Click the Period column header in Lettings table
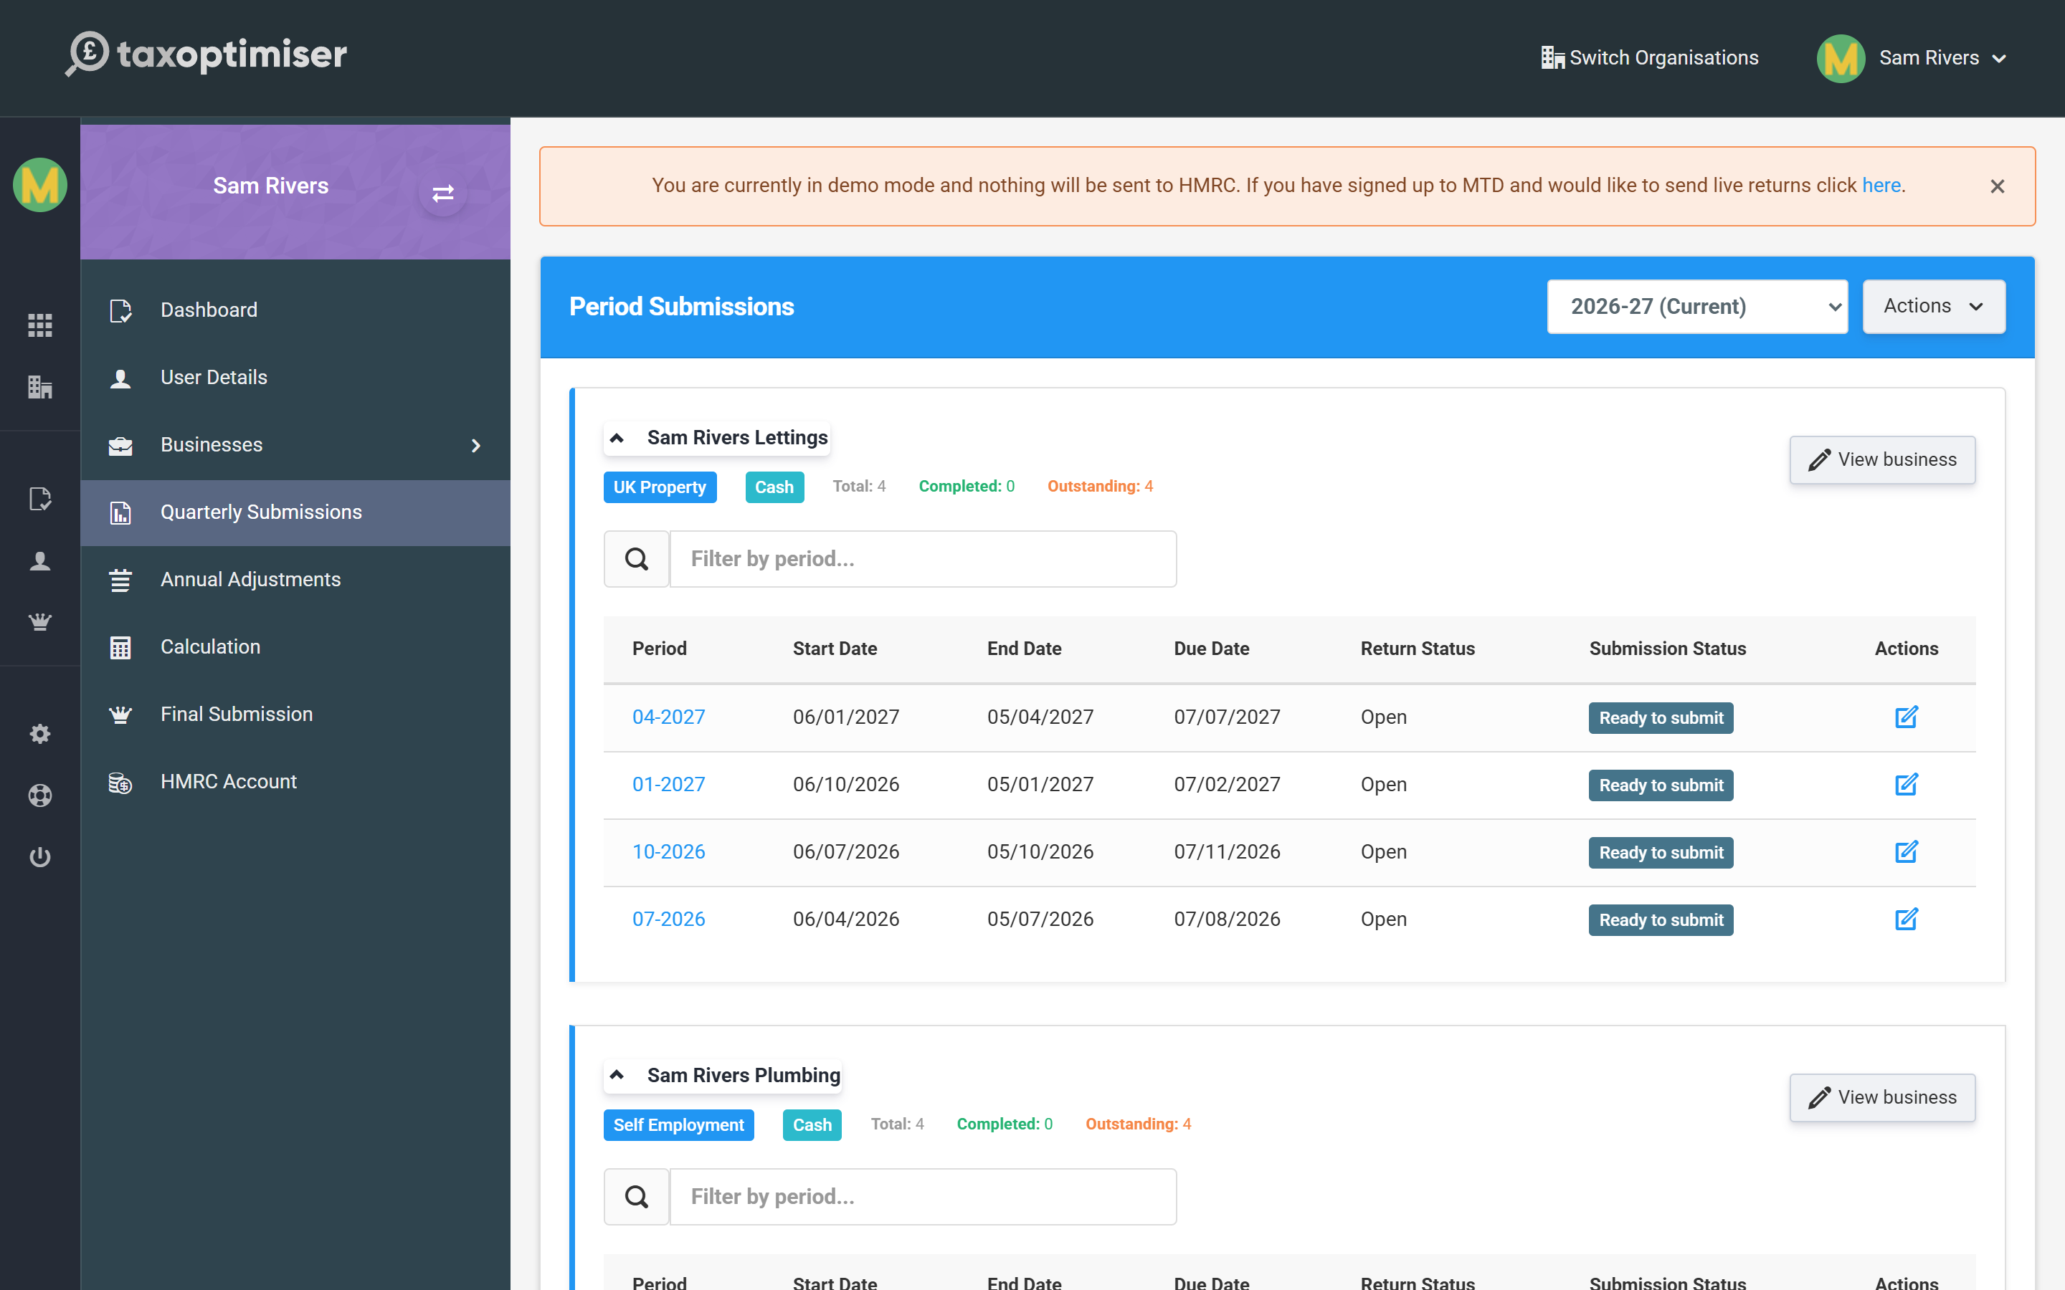The height and width of the screenshot is (1290, 2065). (660, 649)
